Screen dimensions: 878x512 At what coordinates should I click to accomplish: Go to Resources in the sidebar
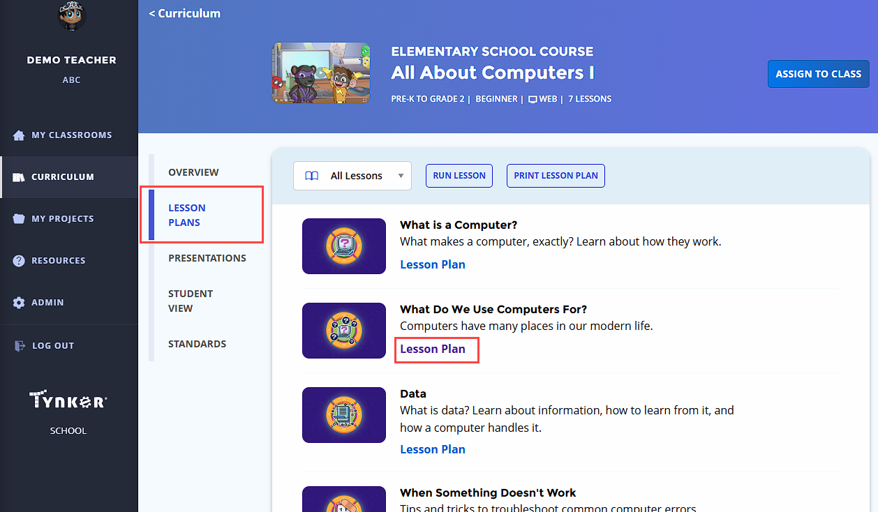(x=69, y=261)
